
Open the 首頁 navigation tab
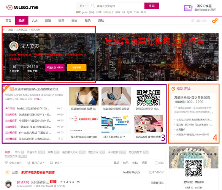pyautogui.click(x=8, y=21)
